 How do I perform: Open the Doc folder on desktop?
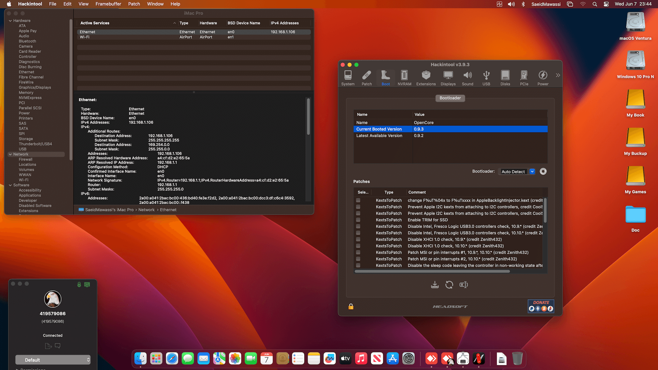pyautogui.click(x=635, y=219)
